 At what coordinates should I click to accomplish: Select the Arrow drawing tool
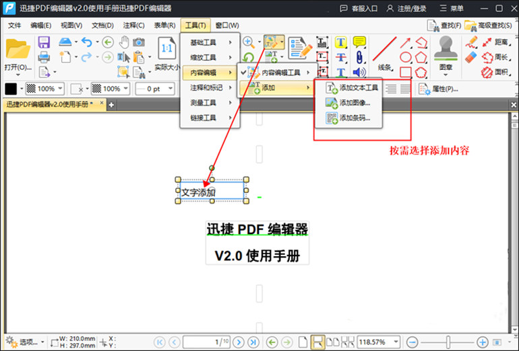(406, 43)
